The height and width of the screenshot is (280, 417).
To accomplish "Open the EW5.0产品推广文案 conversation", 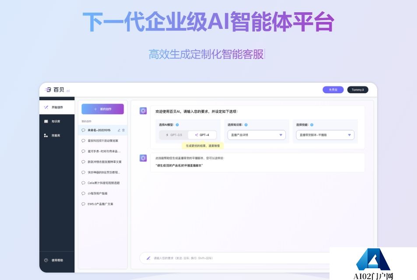I will tap(103, 204).
